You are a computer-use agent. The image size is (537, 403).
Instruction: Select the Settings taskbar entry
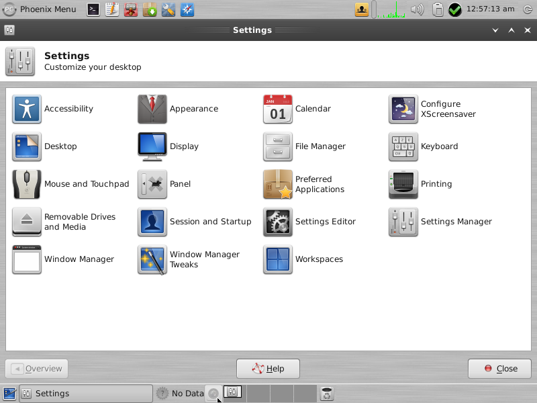[x=86, y=394]
